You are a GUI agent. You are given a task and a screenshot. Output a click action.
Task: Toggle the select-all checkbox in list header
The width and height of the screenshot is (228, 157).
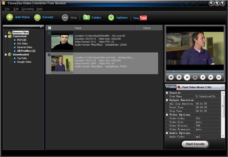click(x=49, y=28)
